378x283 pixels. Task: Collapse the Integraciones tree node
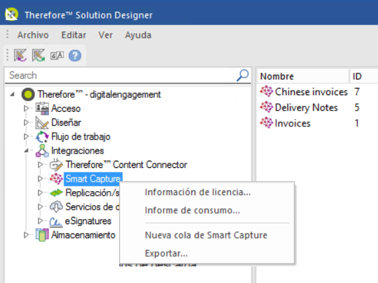26,151
